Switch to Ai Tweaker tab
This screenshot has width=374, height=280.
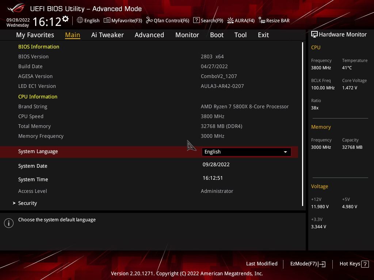pos(107,35)
